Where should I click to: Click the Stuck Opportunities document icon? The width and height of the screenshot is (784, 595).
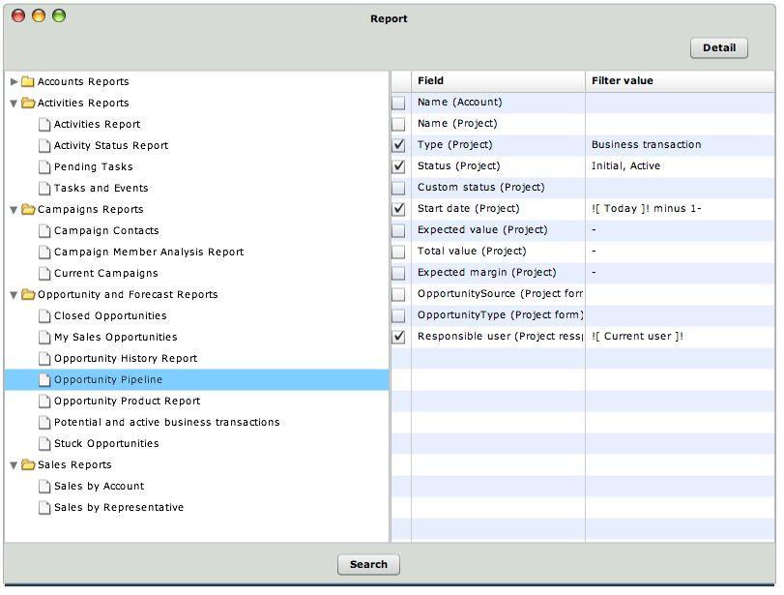pos(44,443)
